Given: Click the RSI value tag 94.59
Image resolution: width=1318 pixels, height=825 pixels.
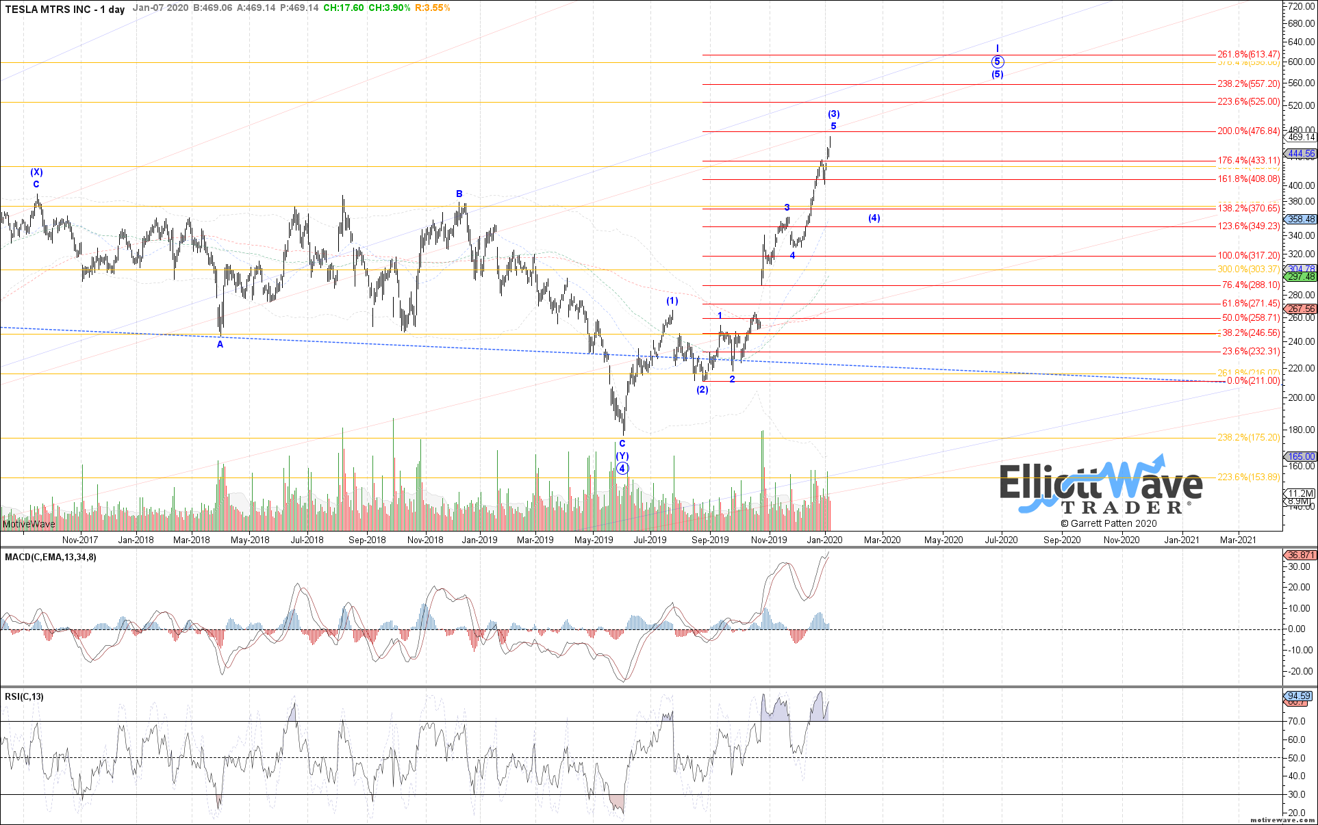Looking at the screenshot, I should (x=1299, y=696).
